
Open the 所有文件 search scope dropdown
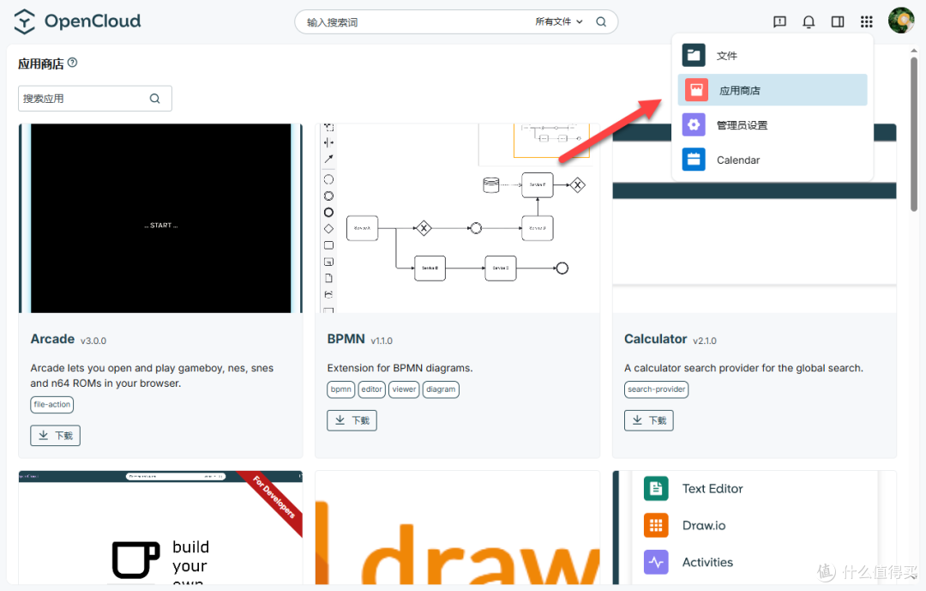coord(559,21)
